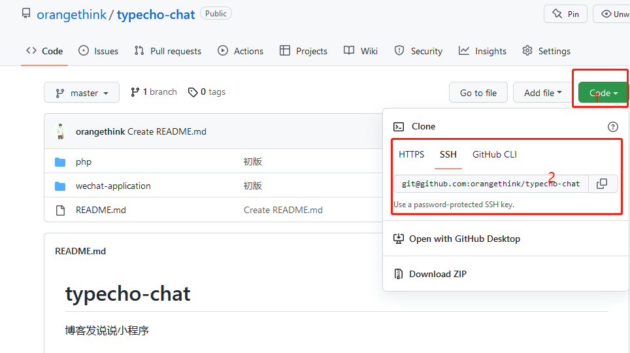Click the Pin button's pin icon
This screenshot has width=630, height=353.
point(557,14)
